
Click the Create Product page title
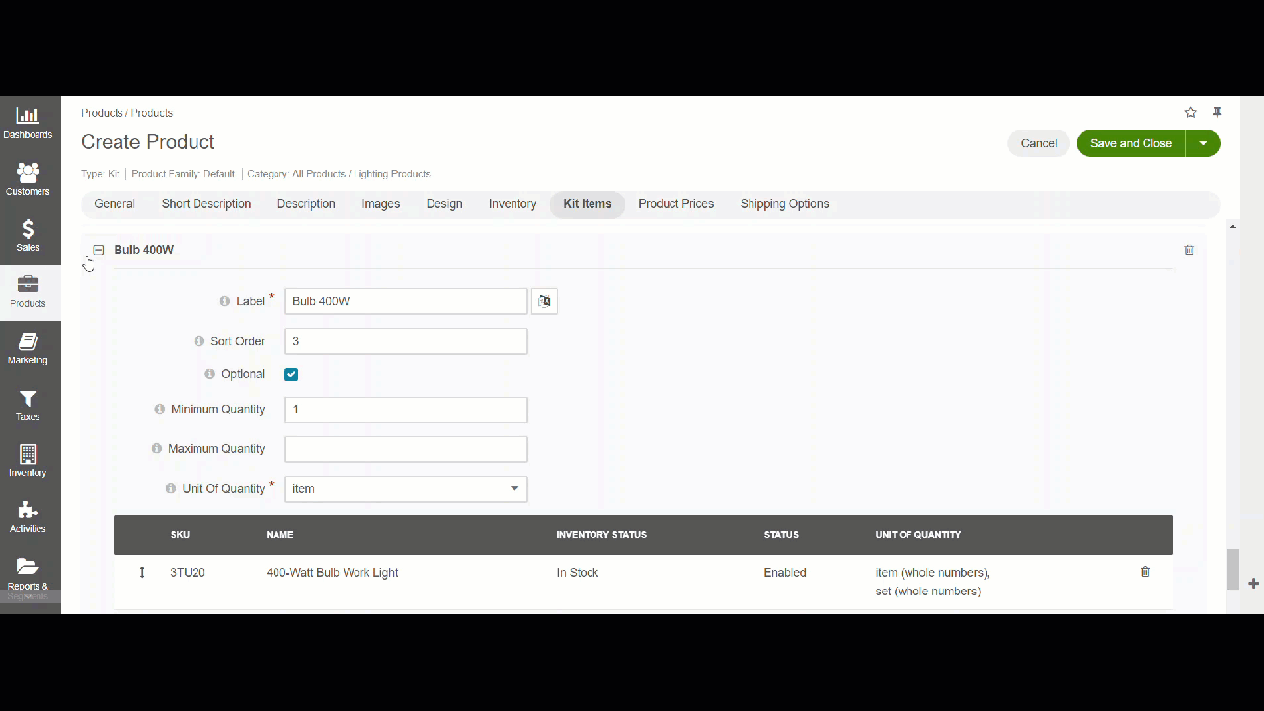(148, 142)
